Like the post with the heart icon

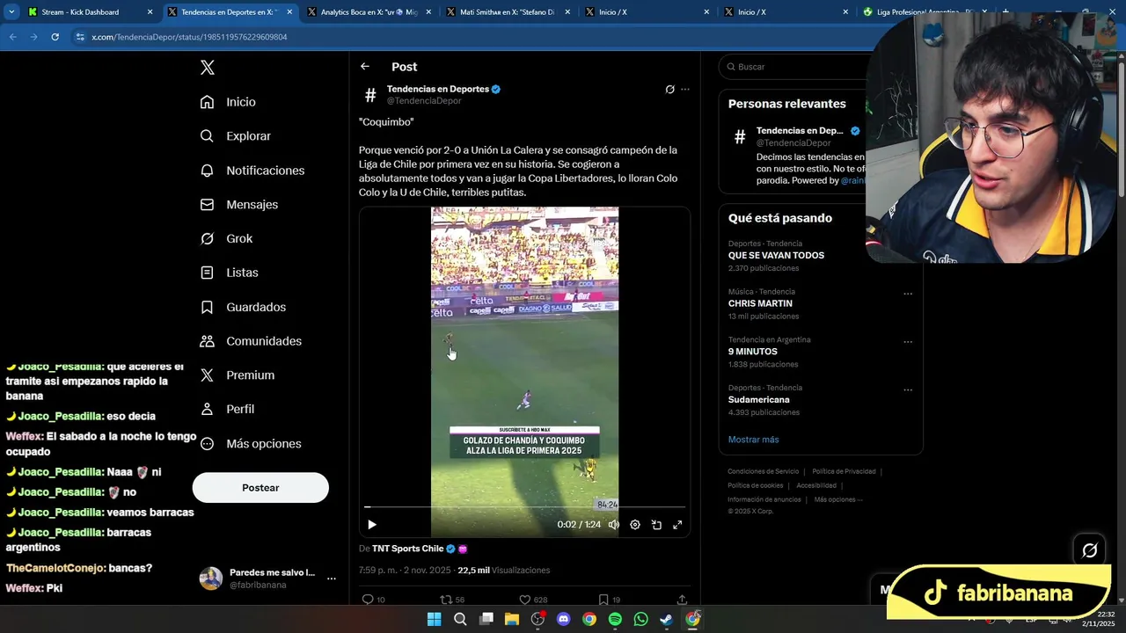[x=524, y=600]
